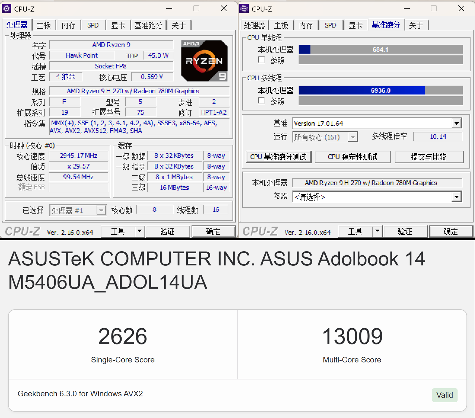The image size is (475, 418).
Task: Click the Geekbench Valid badge
Action: pyautogui.click(x=444, y=395)
